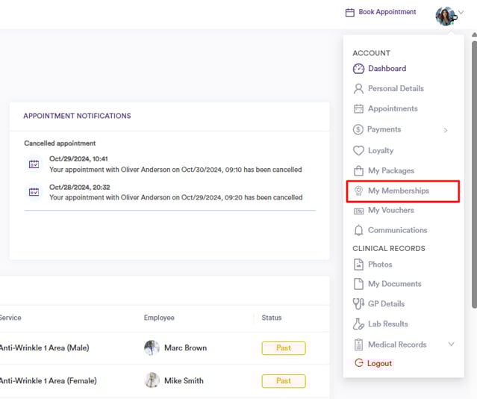
Task: Click the GP Details stethoscope icon
Action: point(358,304)
